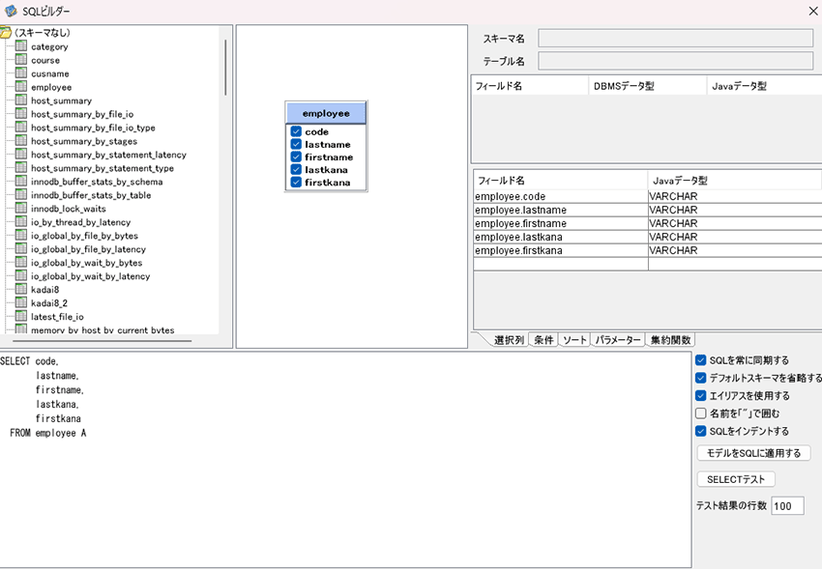Click the (スキーマなし) folder icon
822x569 pixels.
[x=5, y=33]
